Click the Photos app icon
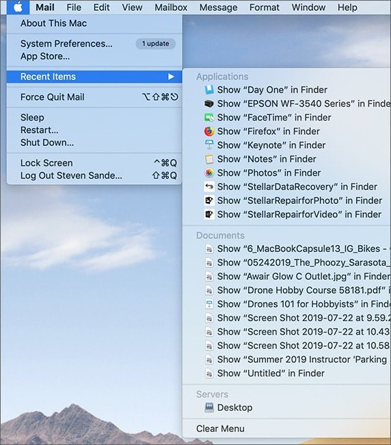The image size is (391, 445). (209, 173)
